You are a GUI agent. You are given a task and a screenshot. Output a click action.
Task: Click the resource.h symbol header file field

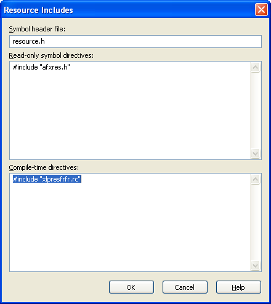click(135, 41)
